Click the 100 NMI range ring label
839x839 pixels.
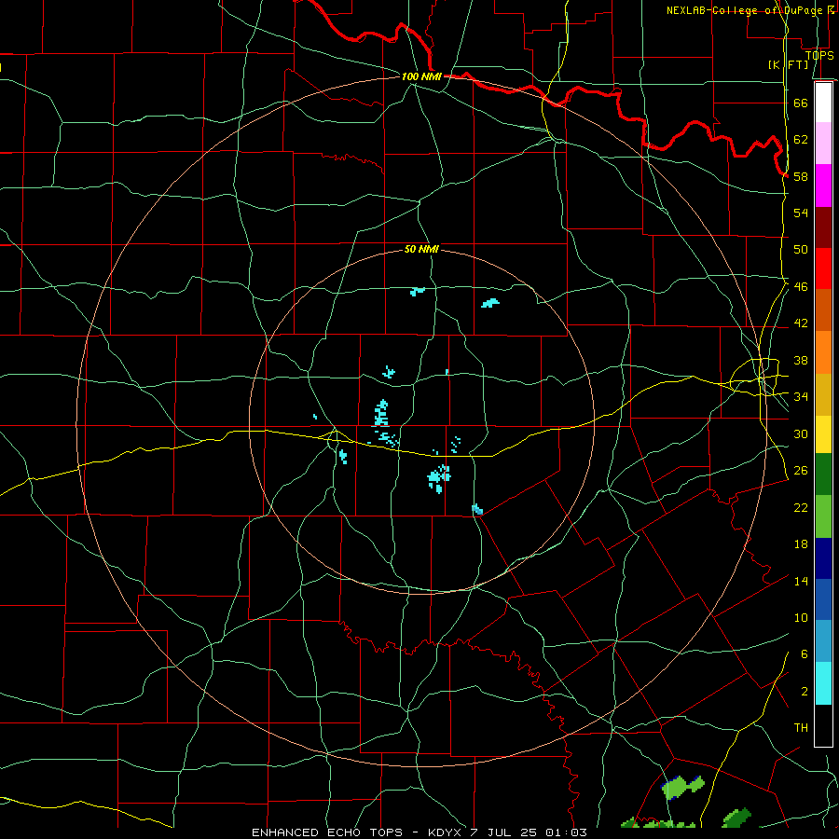(x=421, y=76)
